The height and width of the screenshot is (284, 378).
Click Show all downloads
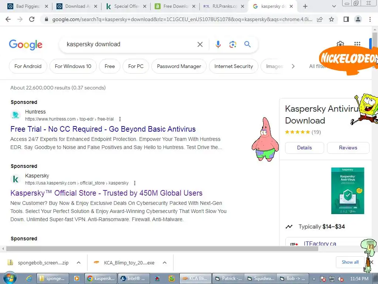coord(350,262)
